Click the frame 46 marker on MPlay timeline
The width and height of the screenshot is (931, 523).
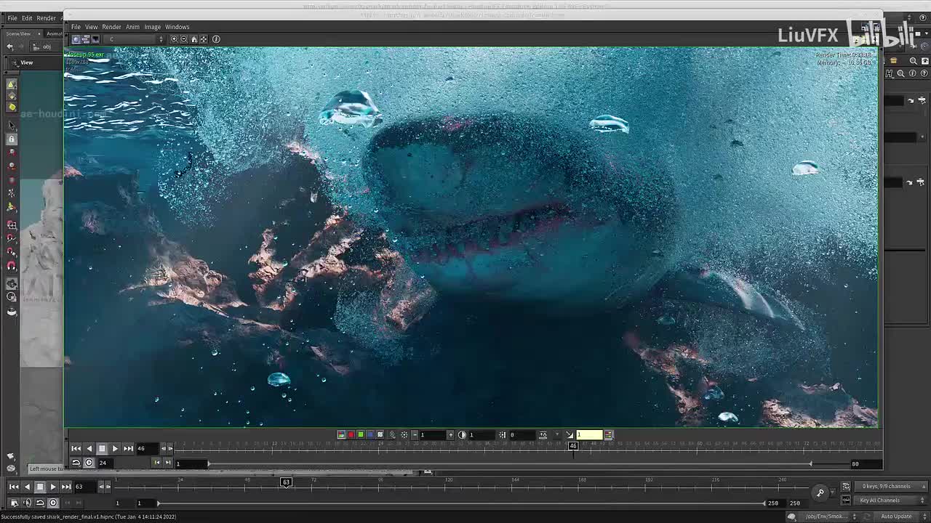(573, 446)
